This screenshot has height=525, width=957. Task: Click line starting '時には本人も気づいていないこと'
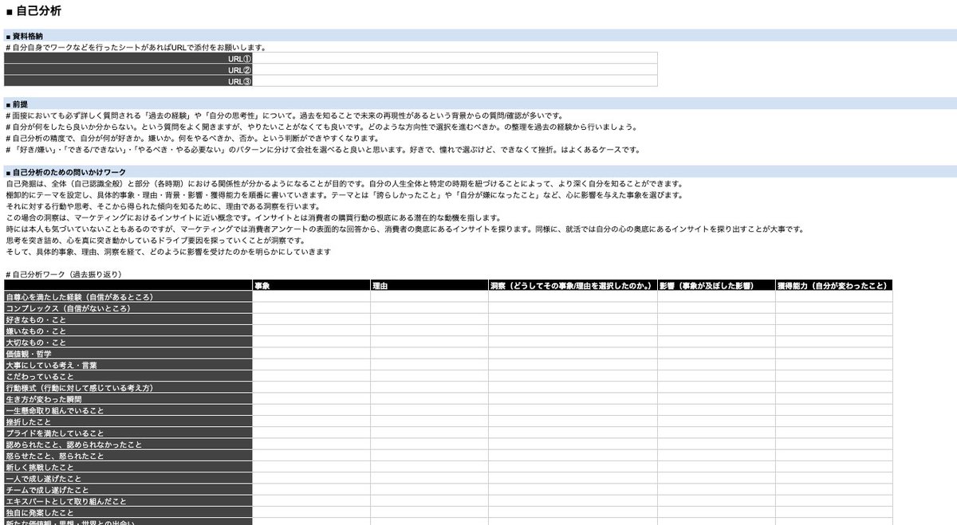tap(404, 229)
